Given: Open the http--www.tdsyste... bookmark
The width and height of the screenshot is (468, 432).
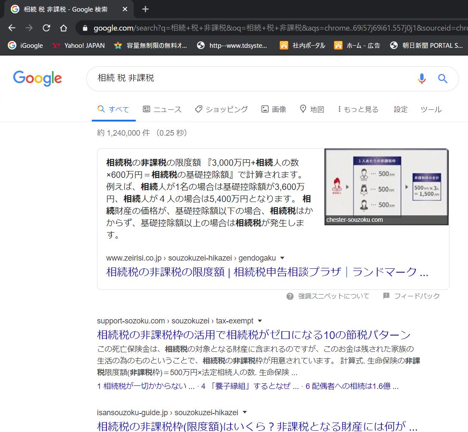Looking at the screenshot, I should click(232, 45).
